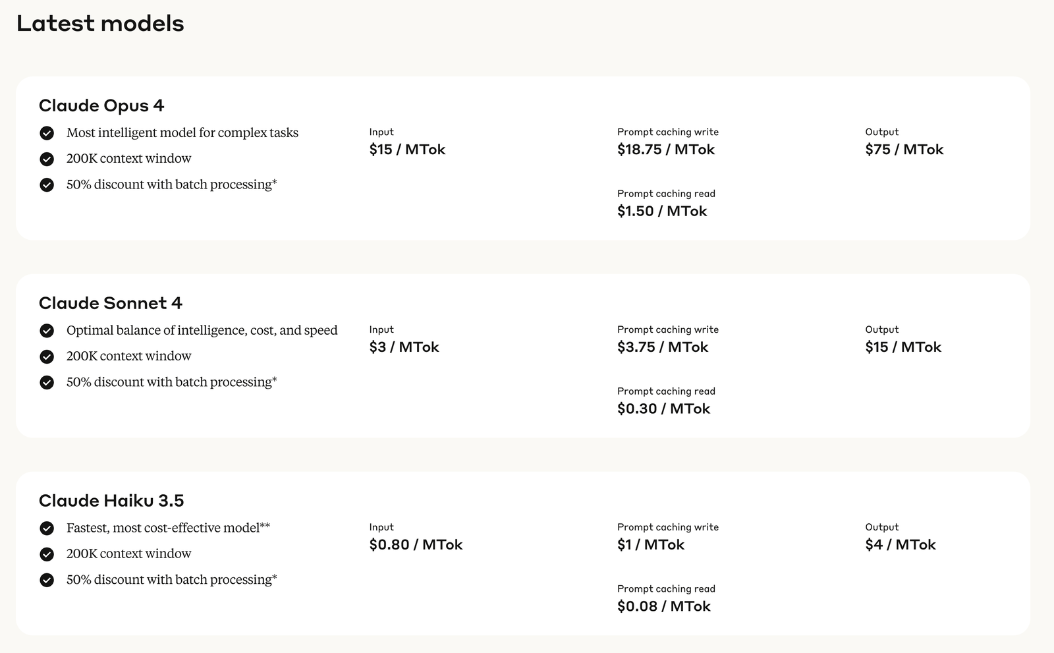The image size is (1054, 653).
Task: Select the Claude Opus 4 heading
Action: coord(101,105)
